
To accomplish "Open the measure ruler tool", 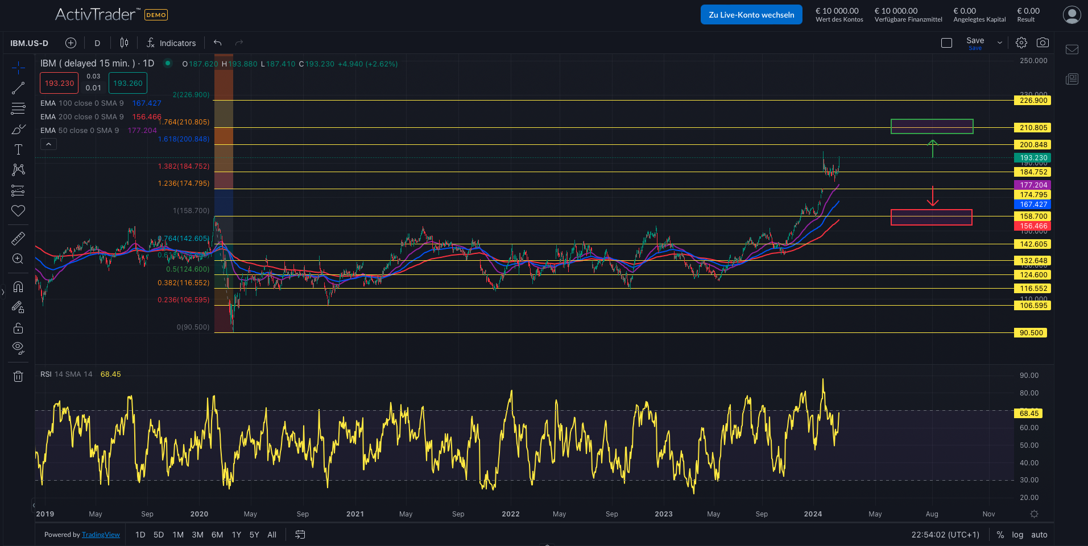I will coord(18,238).
